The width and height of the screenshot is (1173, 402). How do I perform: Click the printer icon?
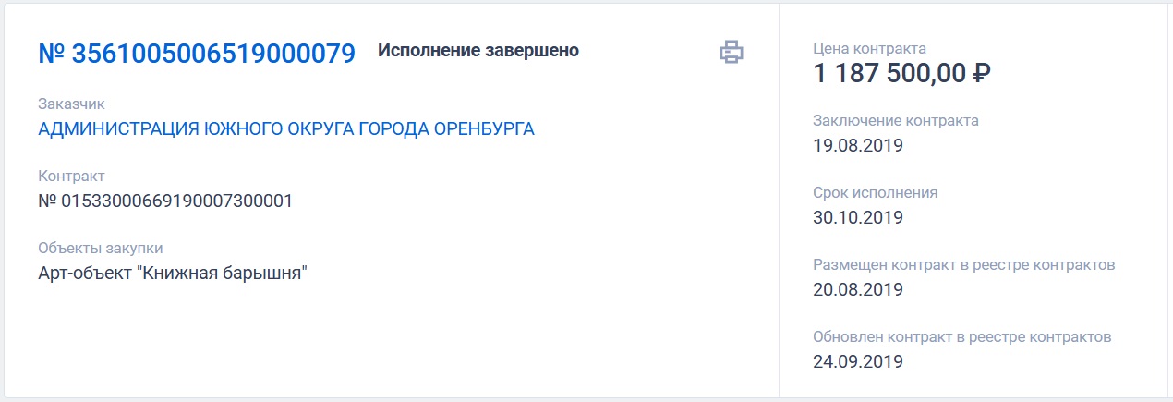[x=732, y=52]
